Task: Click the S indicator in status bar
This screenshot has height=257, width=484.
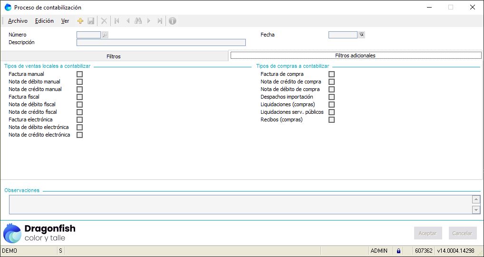Action: click(60, 251)
